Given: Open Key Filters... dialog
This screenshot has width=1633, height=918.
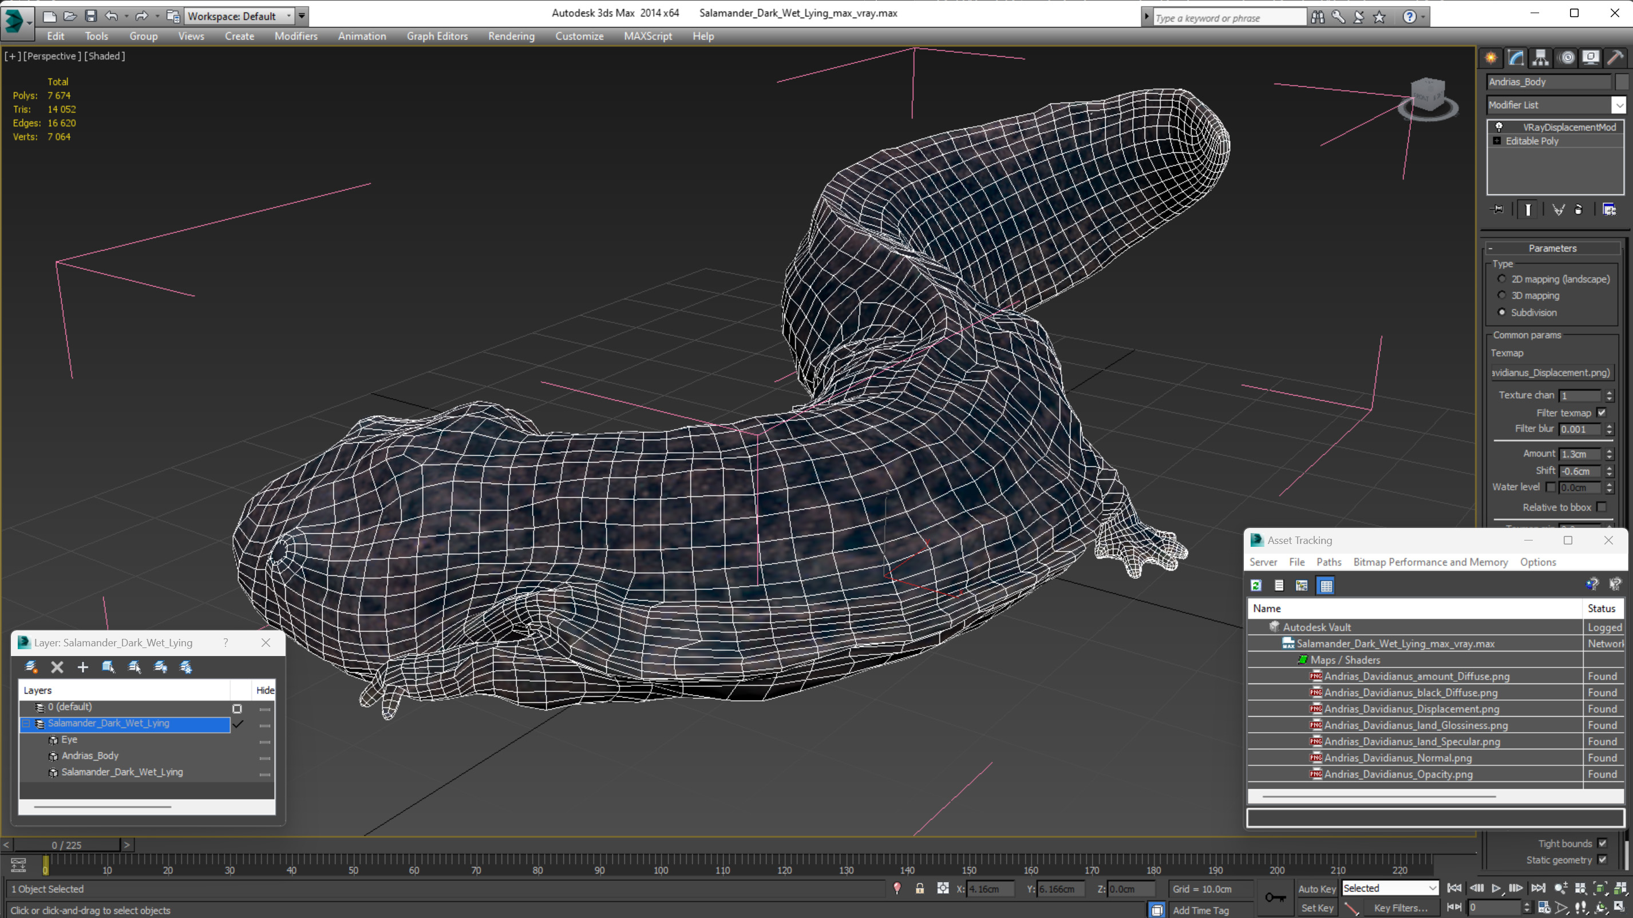Looking at the screenshot, I should [1401, 907].
